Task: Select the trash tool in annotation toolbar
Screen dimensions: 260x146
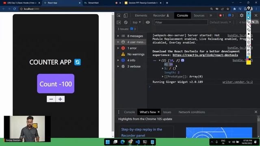Action: [249, 42]
